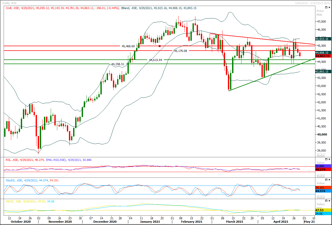Click the 44,358.51 support level label

coord(118,64)
